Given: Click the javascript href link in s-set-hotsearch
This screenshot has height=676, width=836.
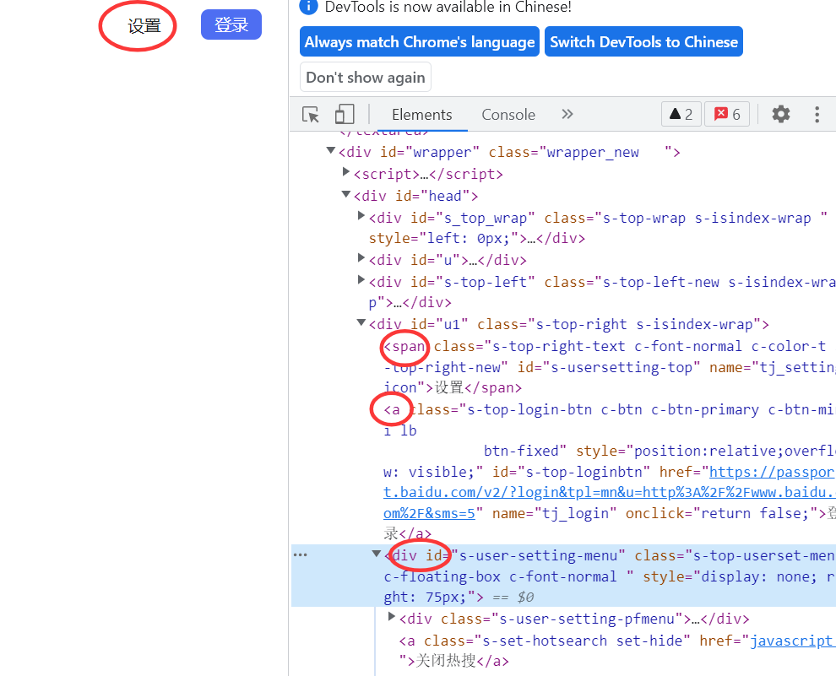Looking at the screenshot, I should point(791,641).
